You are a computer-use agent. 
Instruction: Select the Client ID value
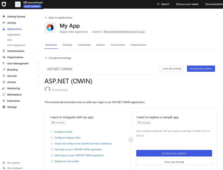(x=124, y=32)
